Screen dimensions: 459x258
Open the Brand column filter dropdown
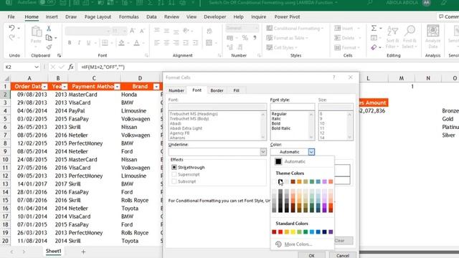pos(156,87)
